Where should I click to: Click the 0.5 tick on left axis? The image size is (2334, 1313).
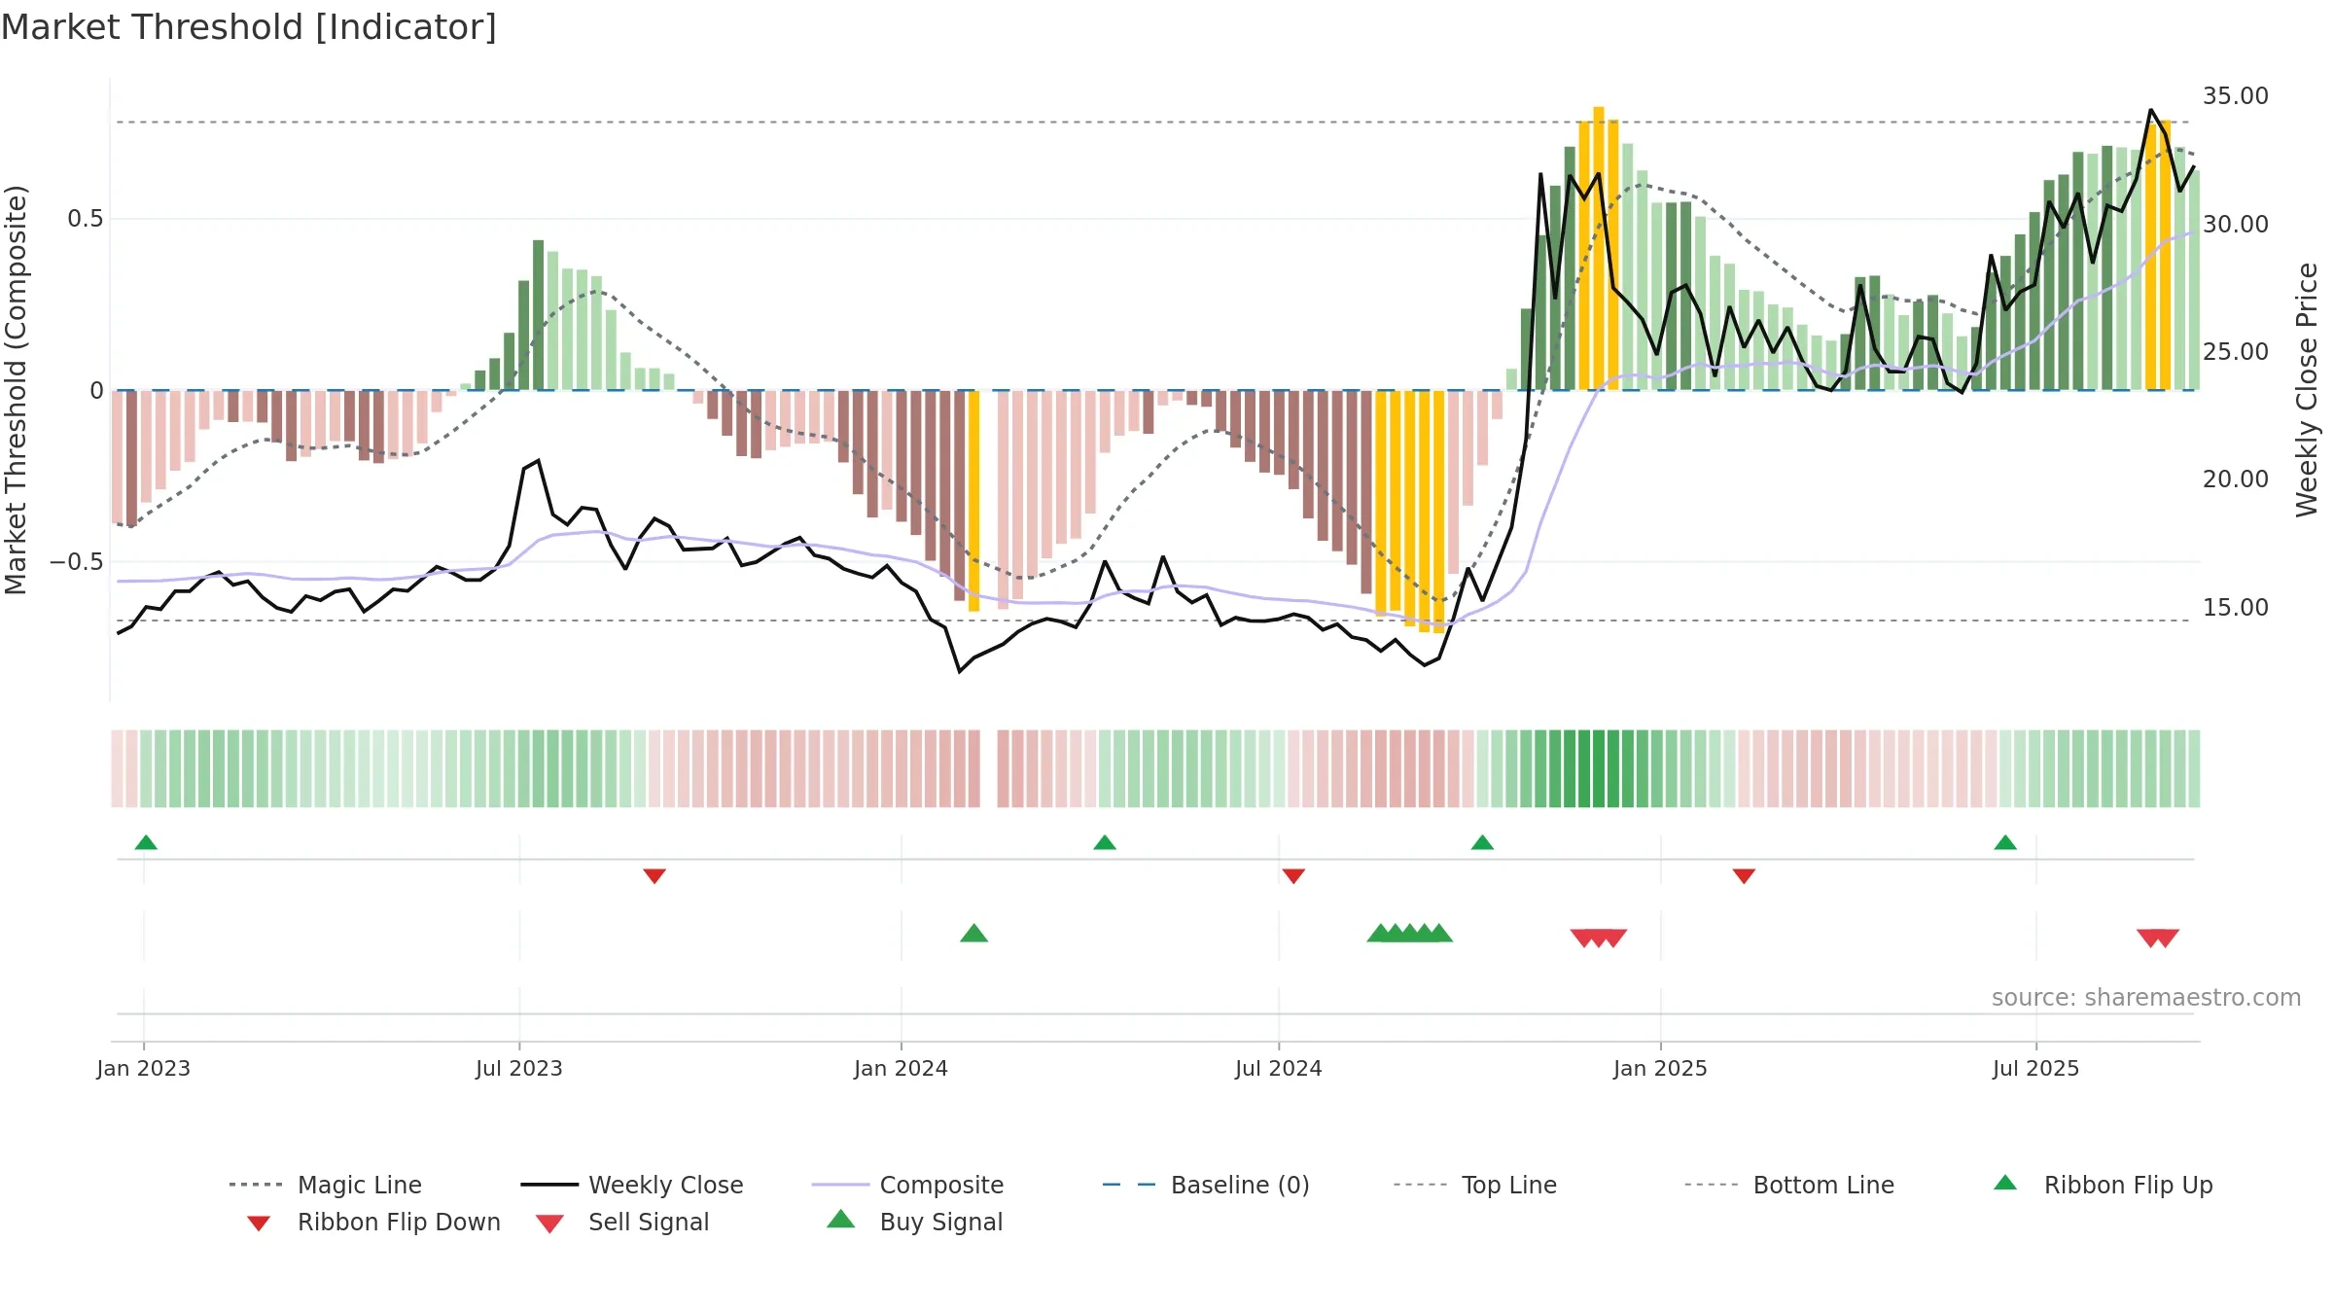click(86, 219)
